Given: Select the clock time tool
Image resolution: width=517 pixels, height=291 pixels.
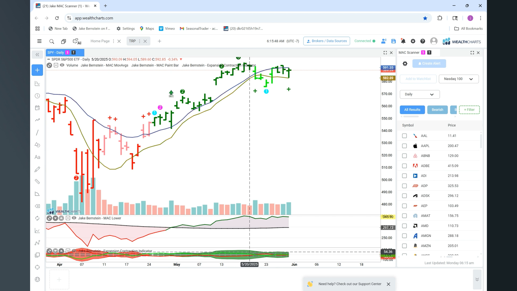Looking at the screenshot, I should pos(37,96).
